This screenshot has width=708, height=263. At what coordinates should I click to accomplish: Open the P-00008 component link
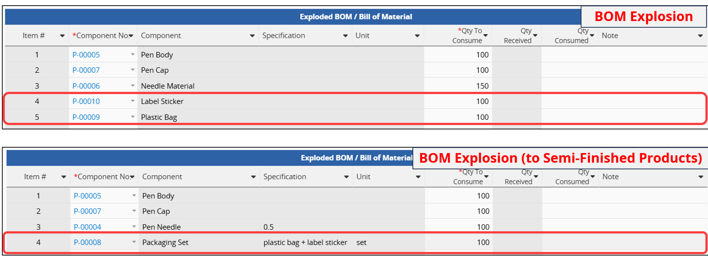click(87, 242)
